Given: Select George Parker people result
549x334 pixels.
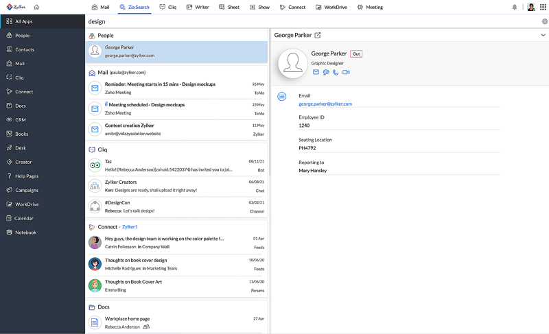Looking at the screenshot, I should click(177, 51).
